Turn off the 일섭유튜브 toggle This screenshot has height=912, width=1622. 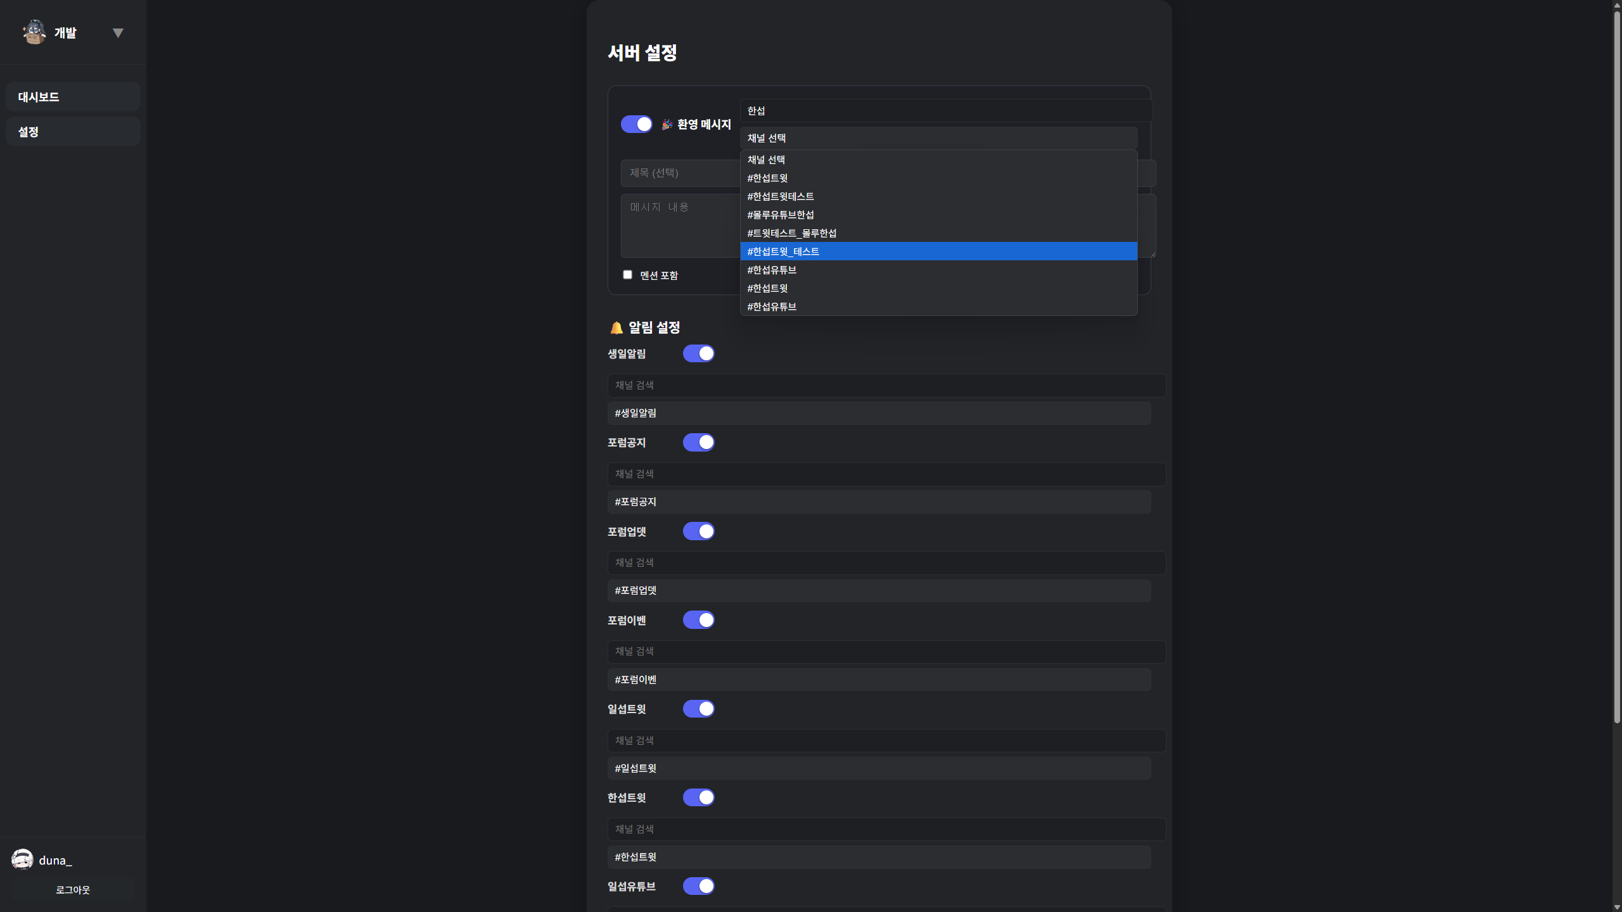pos(698,886)
